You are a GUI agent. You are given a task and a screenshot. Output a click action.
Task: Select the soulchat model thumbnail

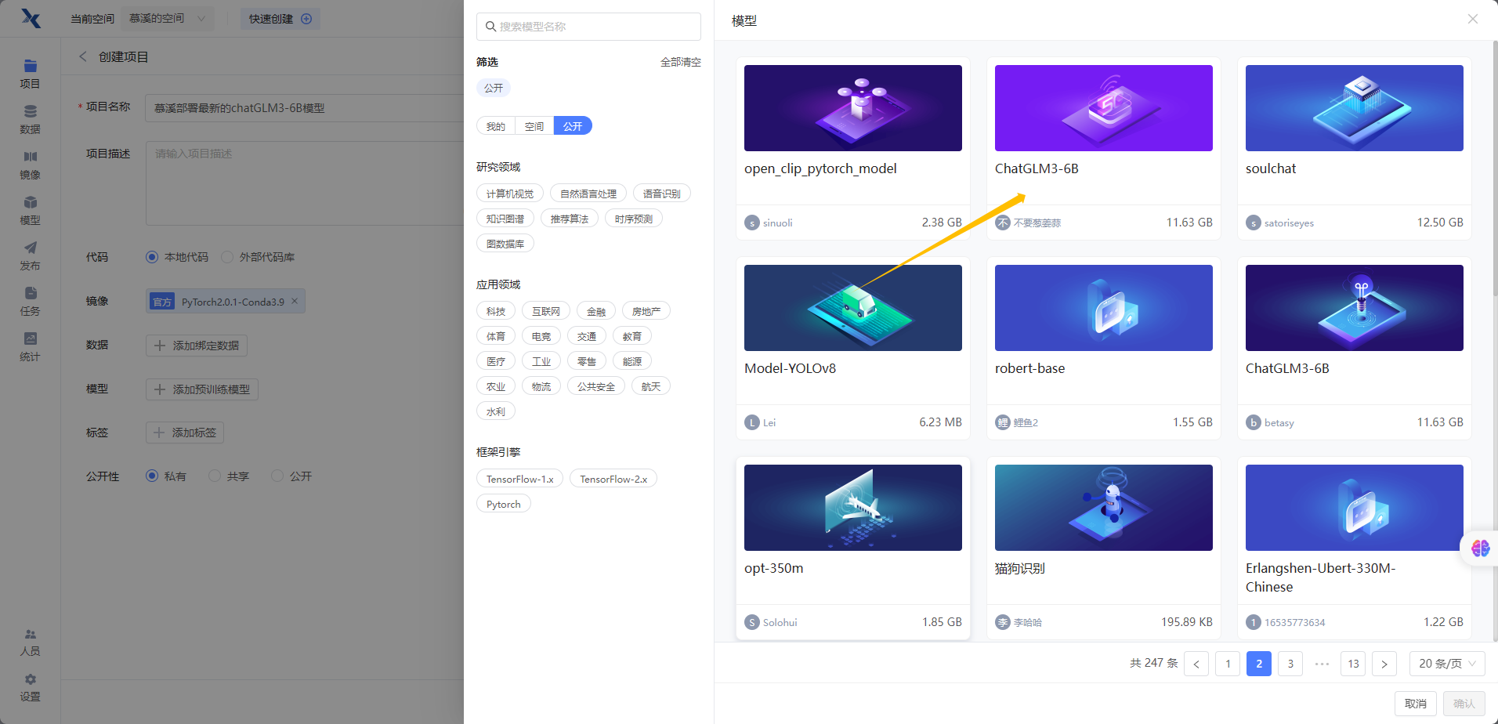pyautogui.click(x=1355, y=108)
